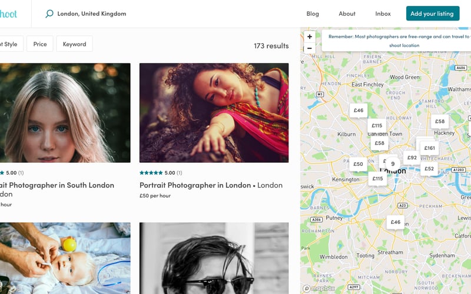Select the £92 map price marker

412,158
